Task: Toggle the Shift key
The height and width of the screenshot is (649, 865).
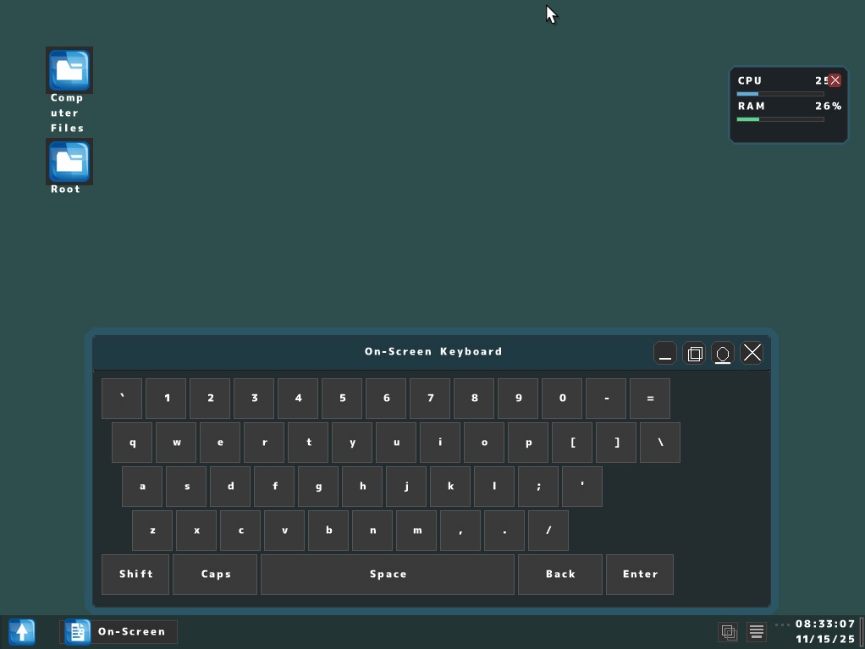Action: [135, 574]
